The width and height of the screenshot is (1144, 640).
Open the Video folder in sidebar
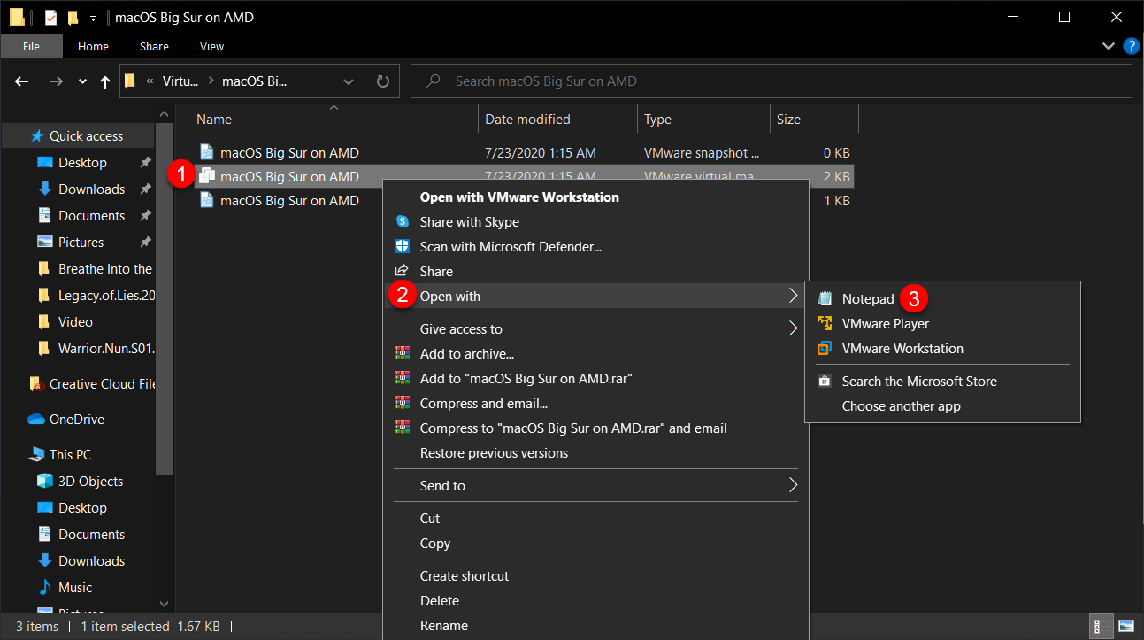tap(75, 322)
